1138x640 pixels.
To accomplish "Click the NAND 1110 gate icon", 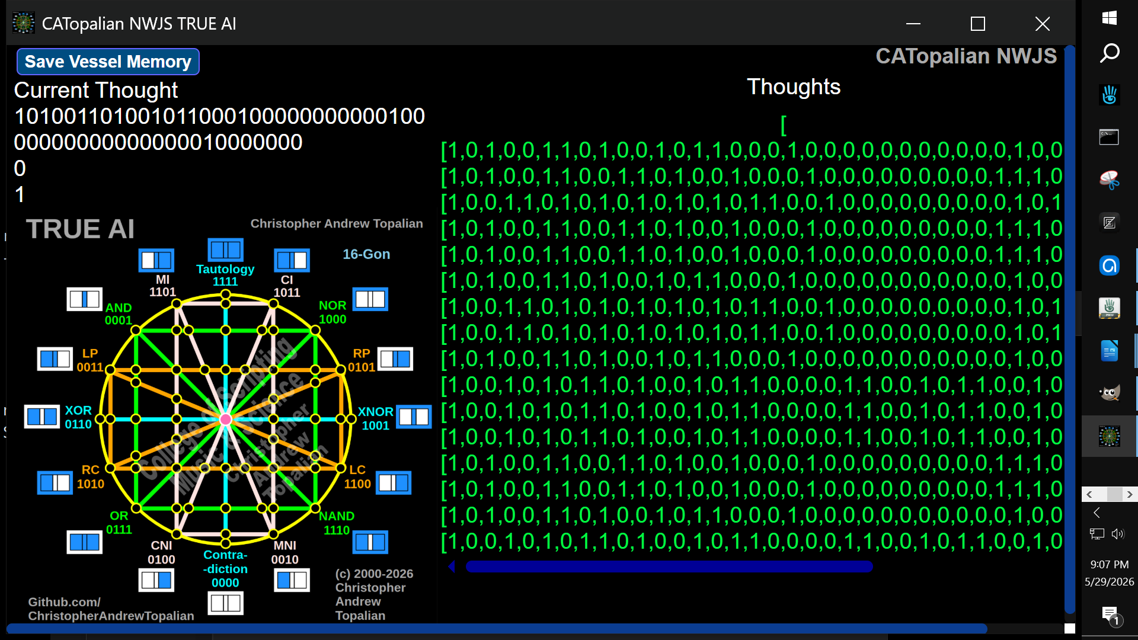I will (x=370, y=542).
